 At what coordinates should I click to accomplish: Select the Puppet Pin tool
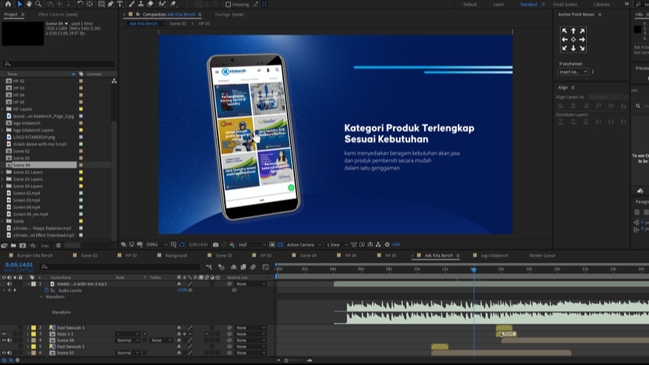point(173,4)
